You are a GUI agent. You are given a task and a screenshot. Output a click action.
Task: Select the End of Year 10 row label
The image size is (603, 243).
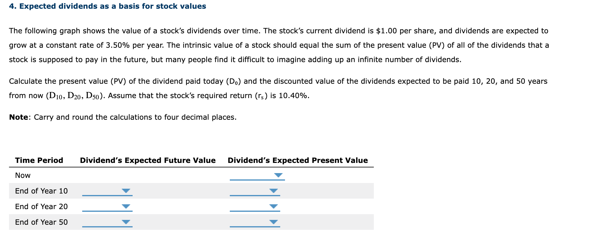pyautogui.click(x=41, y=191)
